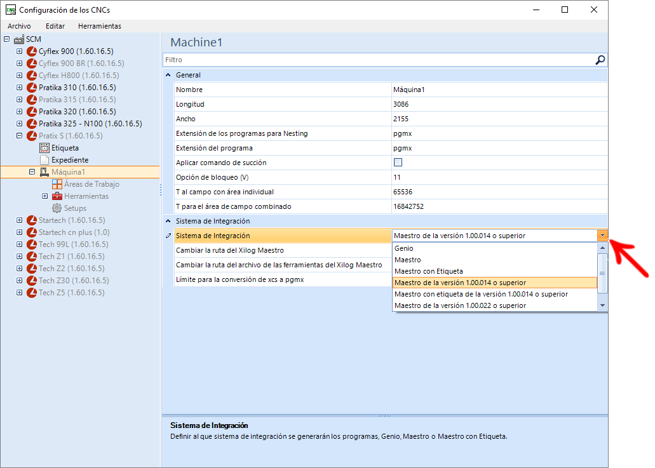
Task: Click the Pratika 315 machine icon
Action: [32, 100]
